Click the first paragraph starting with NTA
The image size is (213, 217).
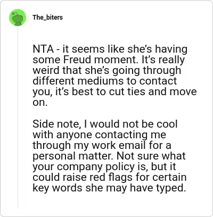(x=114, y=76)
